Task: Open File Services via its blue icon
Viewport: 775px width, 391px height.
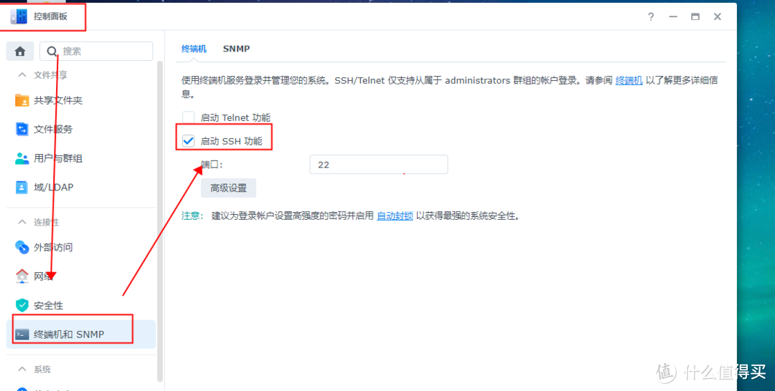Action: [x=22, y=129]
